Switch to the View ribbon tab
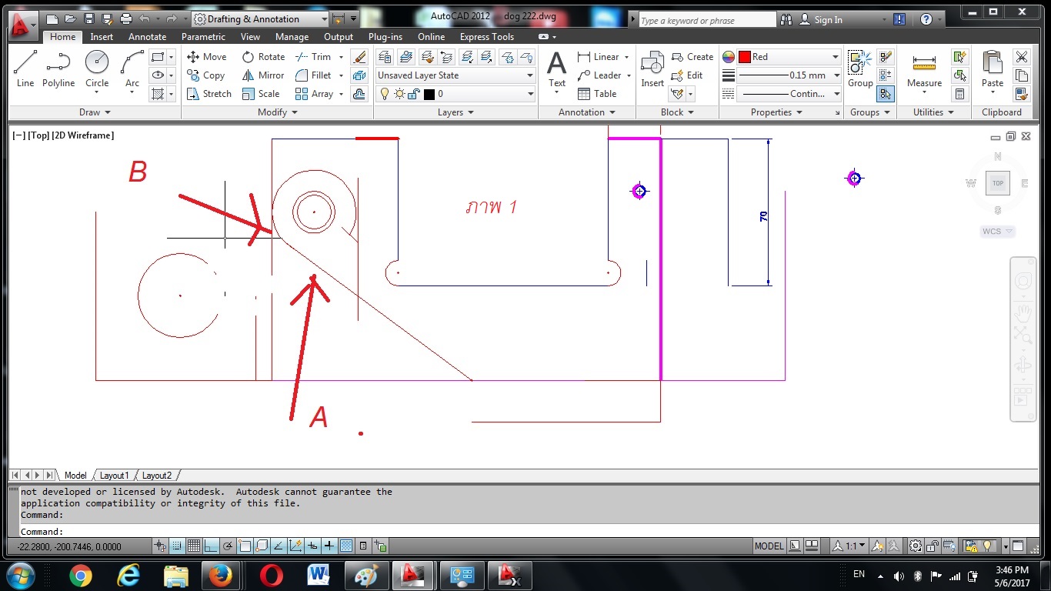The width and height of the screenshot is (1051, 591). point(250,37)
